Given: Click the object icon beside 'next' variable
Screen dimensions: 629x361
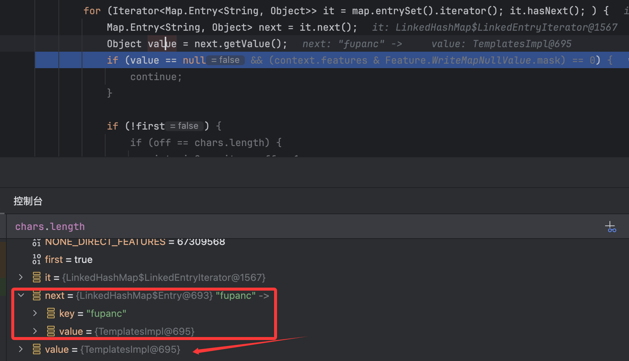Looking at the screenshot, I should [37, 295].
